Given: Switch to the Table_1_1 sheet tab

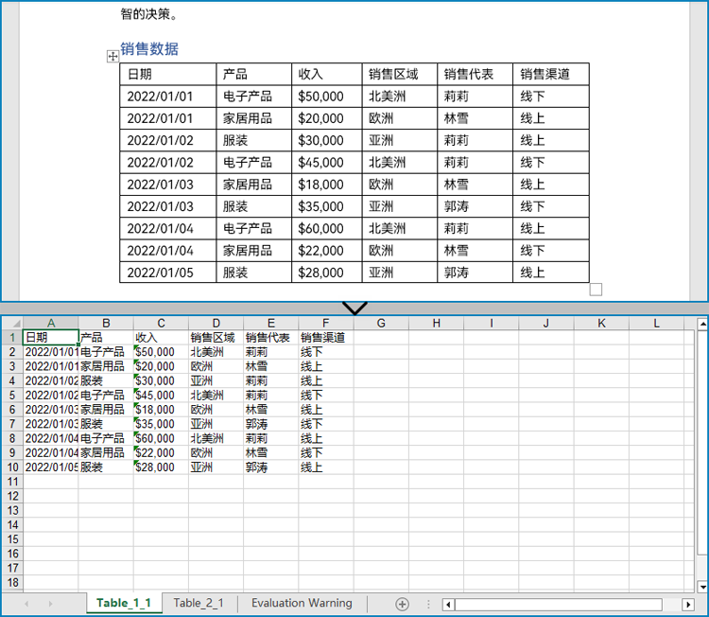Looking at the screenshot, I should 124,603.
